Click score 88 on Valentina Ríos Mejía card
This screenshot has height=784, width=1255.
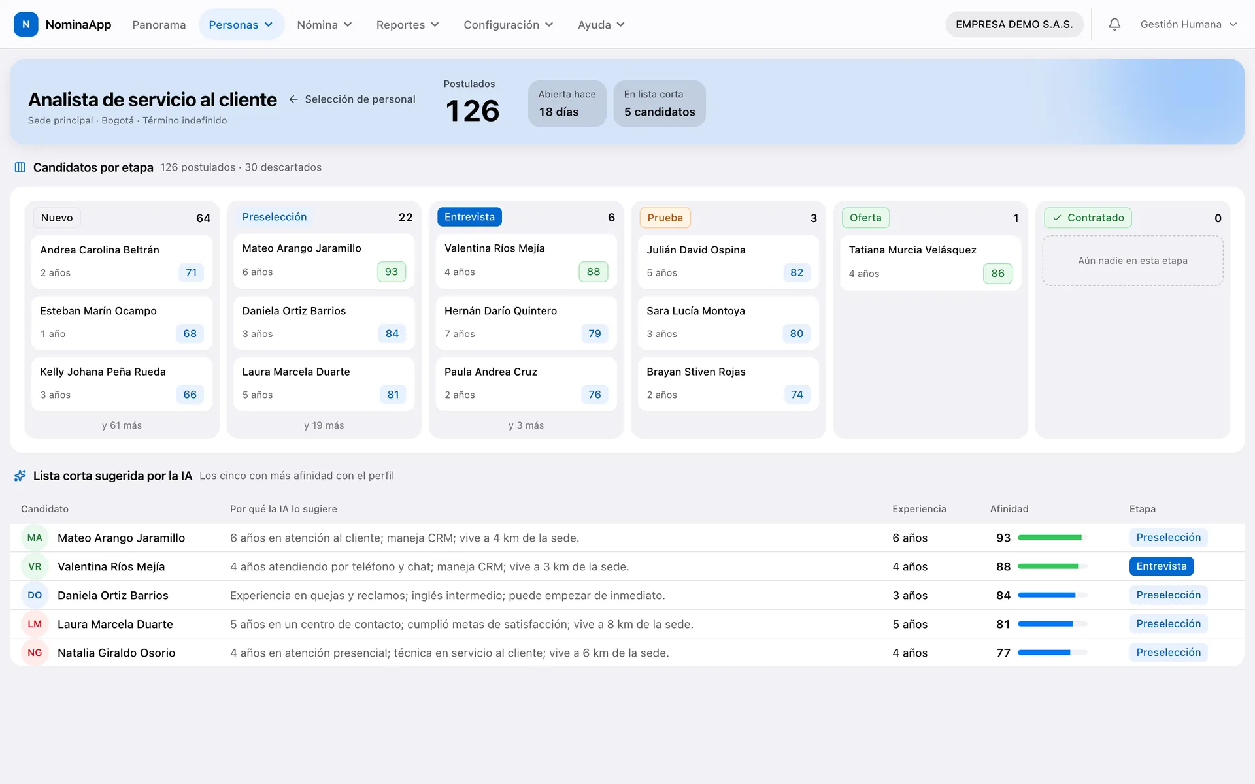(594, 272)
